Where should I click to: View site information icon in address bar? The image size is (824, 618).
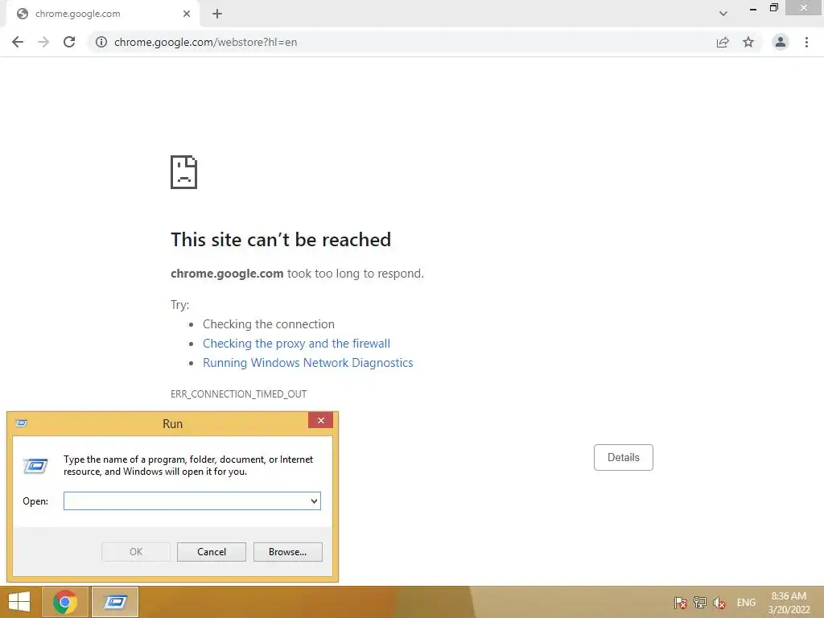pos(101,42)
